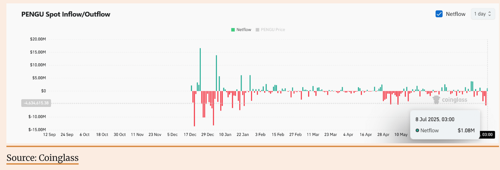Toggle the grey PENGU Price legend square

pos(257,30)
